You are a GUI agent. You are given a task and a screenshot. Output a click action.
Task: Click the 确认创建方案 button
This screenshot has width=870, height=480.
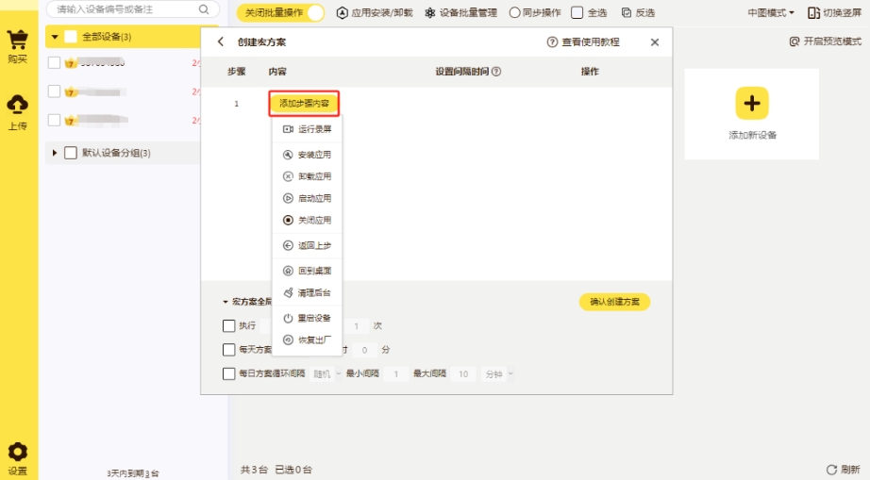(x=615, y=302)
